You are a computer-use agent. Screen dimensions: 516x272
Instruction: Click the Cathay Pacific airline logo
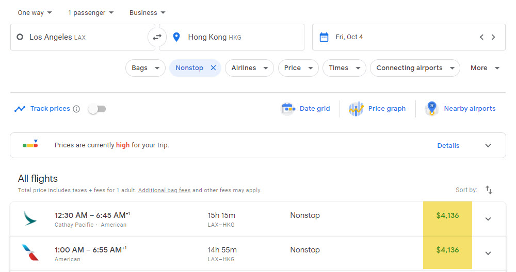(x=30, y=219)
